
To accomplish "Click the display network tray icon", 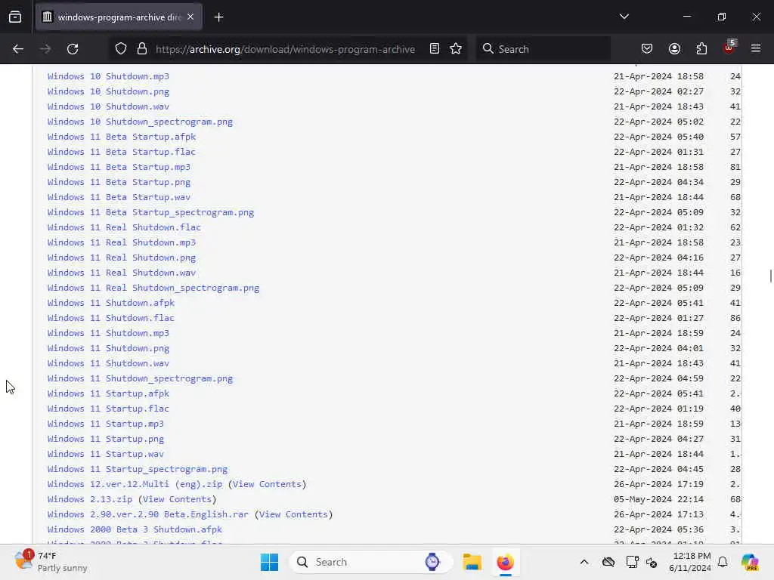I will 631,562.
